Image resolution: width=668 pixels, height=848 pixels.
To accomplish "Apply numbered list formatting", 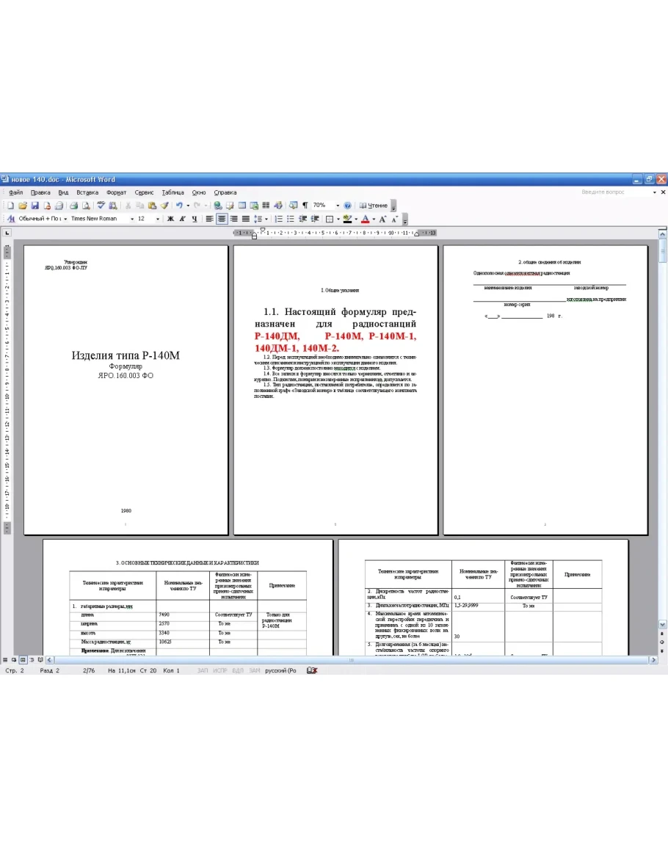I will pyautogui.click(x=279, y=219).
